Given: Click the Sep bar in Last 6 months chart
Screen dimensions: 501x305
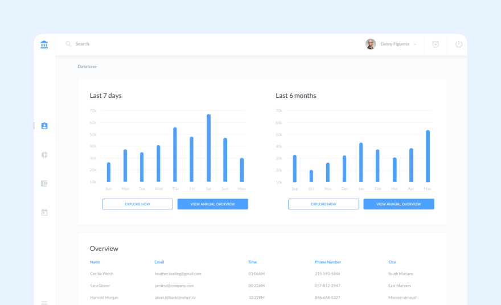Looking at the screenshot, I should [294, 168].
